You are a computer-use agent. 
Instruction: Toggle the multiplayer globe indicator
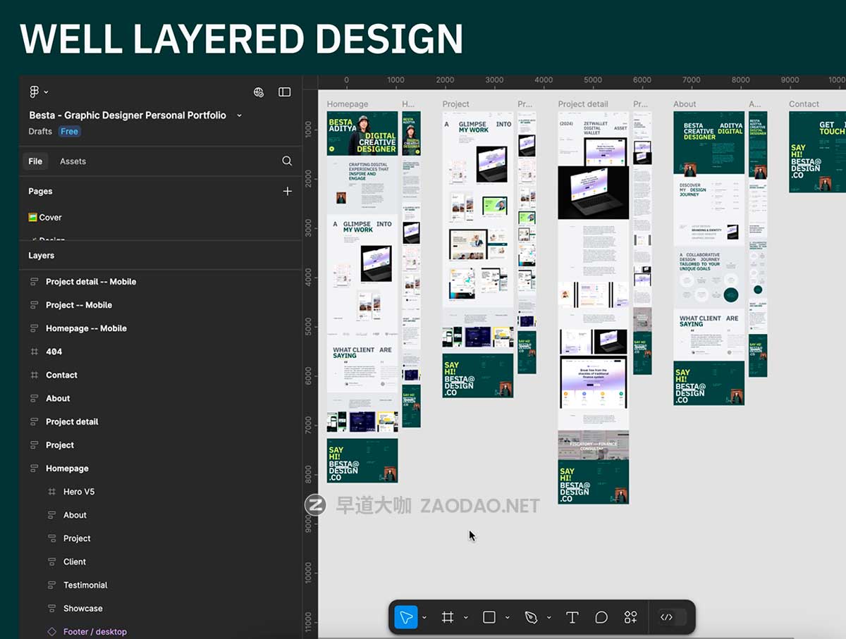pos(259,92)
